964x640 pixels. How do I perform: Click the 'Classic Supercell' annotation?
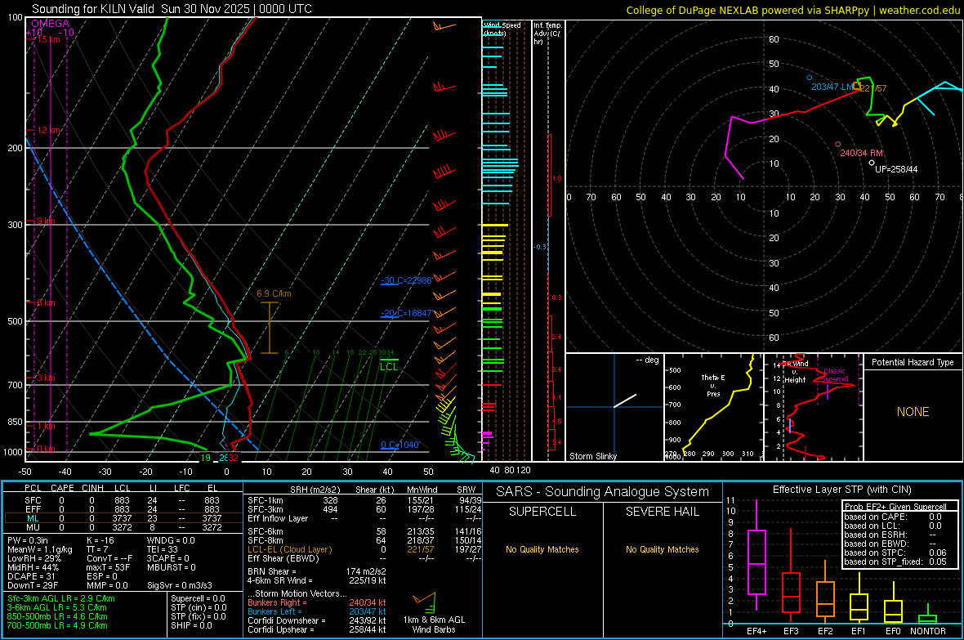[x=834, y=375]
